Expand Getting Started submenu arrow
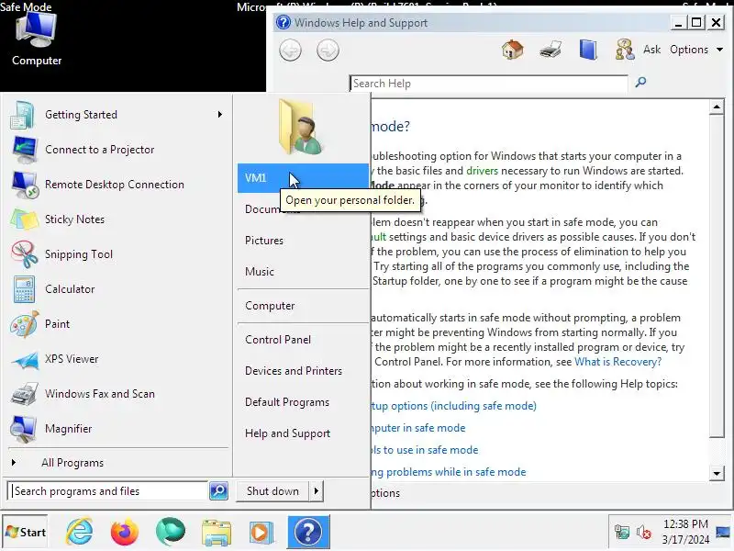The height and width of the screenshot is (551, 734). coord(219,114)
